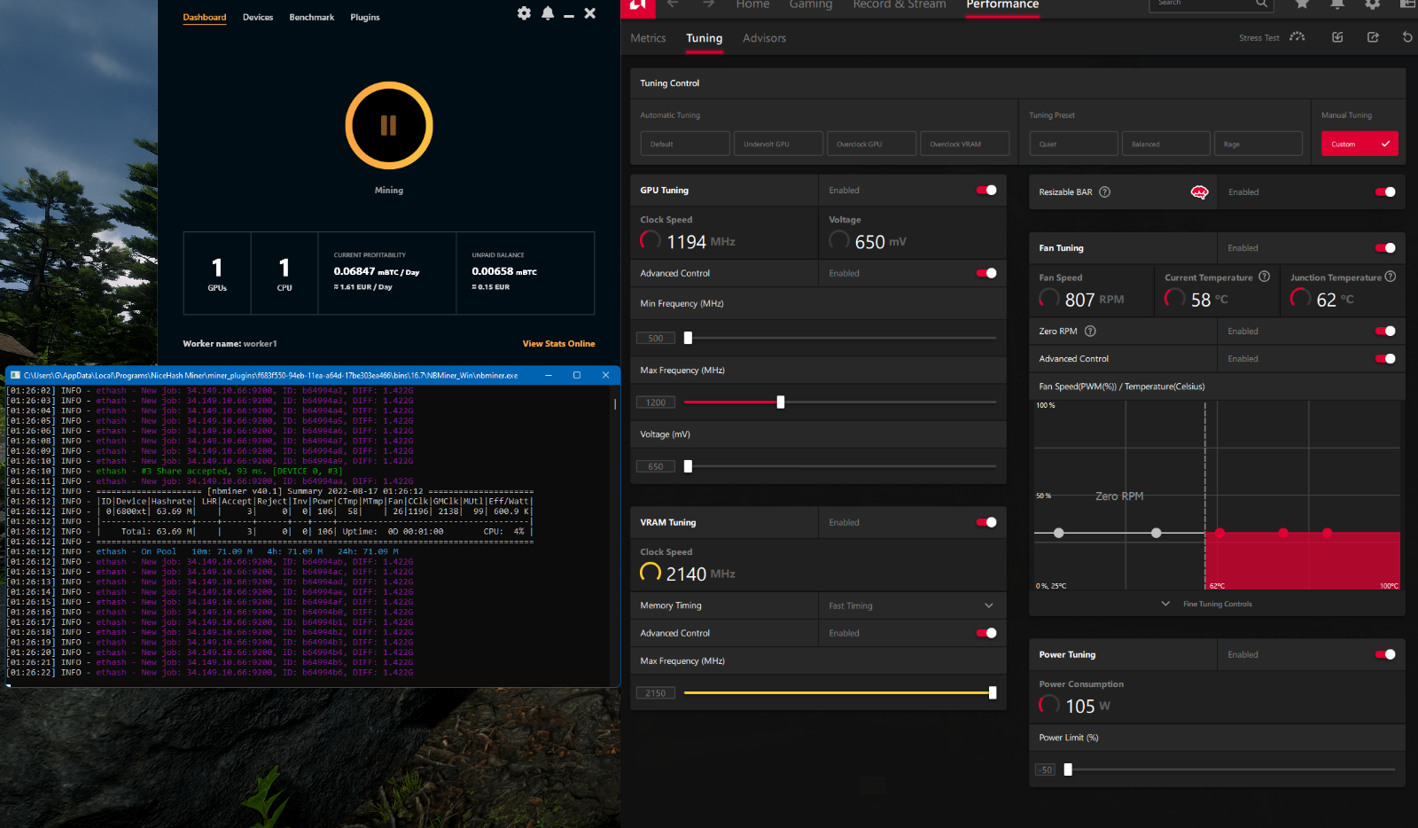This screenshot has width=1418, height=828.
Task: Open the Tuning sub-tab
Action: [705, 38]
